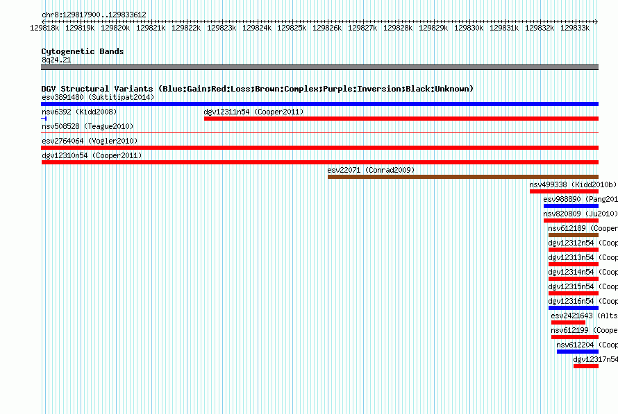Click the DGV Structural Variants track title
The width and height of the screenshot is (618, 414).
pyautogui.click(x=258, y=89)
